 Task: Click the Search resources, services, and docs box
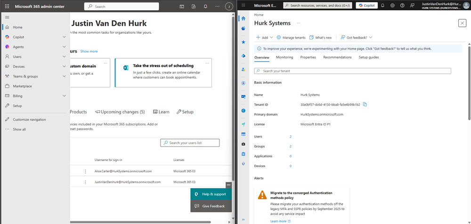[317, 5]
